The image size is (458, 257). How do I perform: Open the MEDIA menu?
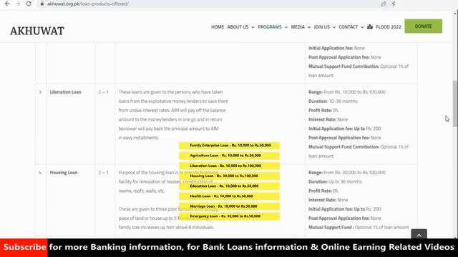coord(298,27)
